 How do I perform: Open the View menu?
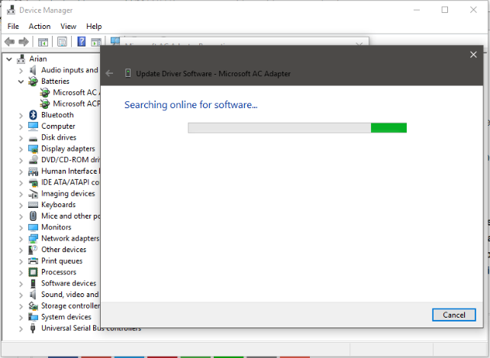[68, 27]
